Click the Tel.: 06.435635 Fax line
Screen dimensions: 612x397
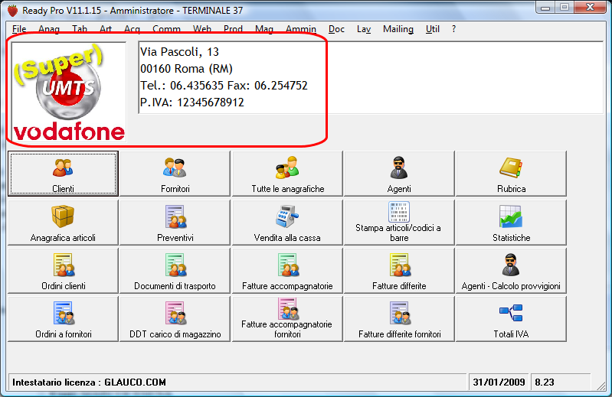point(224,86)
